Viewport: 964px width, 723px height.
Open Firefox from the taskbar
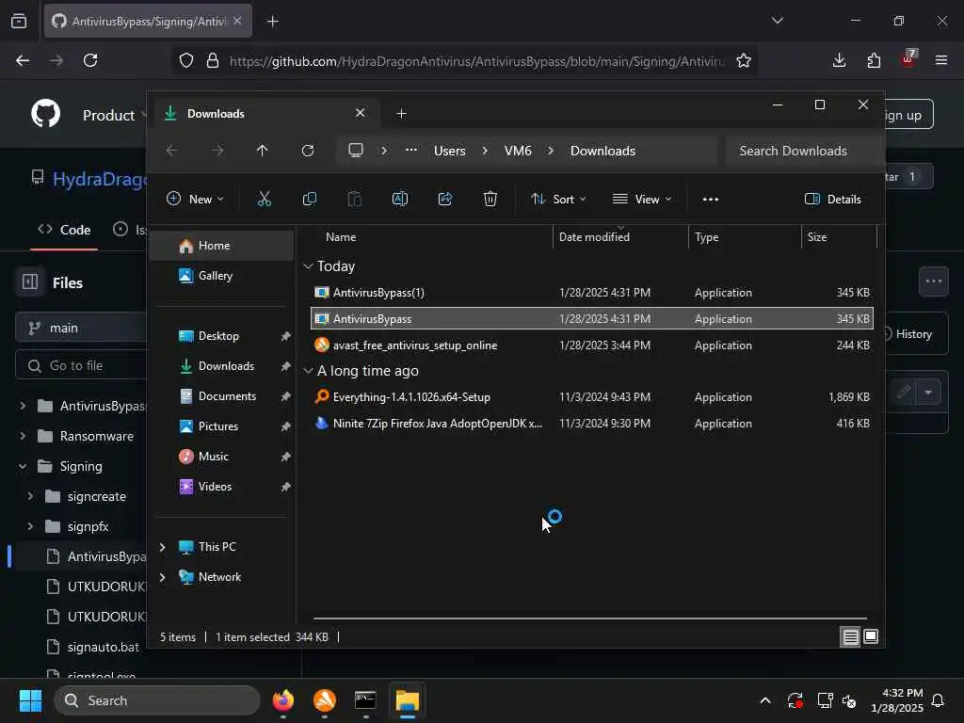click(x=283, y=700)
